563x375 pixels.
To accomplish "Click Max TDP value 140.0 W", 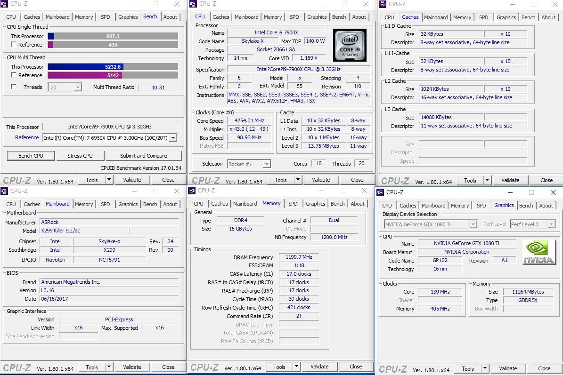I will coord(315,41).
